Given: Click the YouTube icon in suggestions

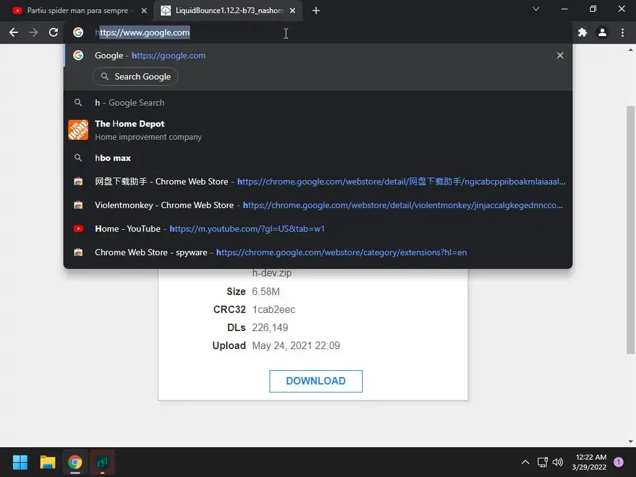Looking at the screenshot, I should coord(78,229).
